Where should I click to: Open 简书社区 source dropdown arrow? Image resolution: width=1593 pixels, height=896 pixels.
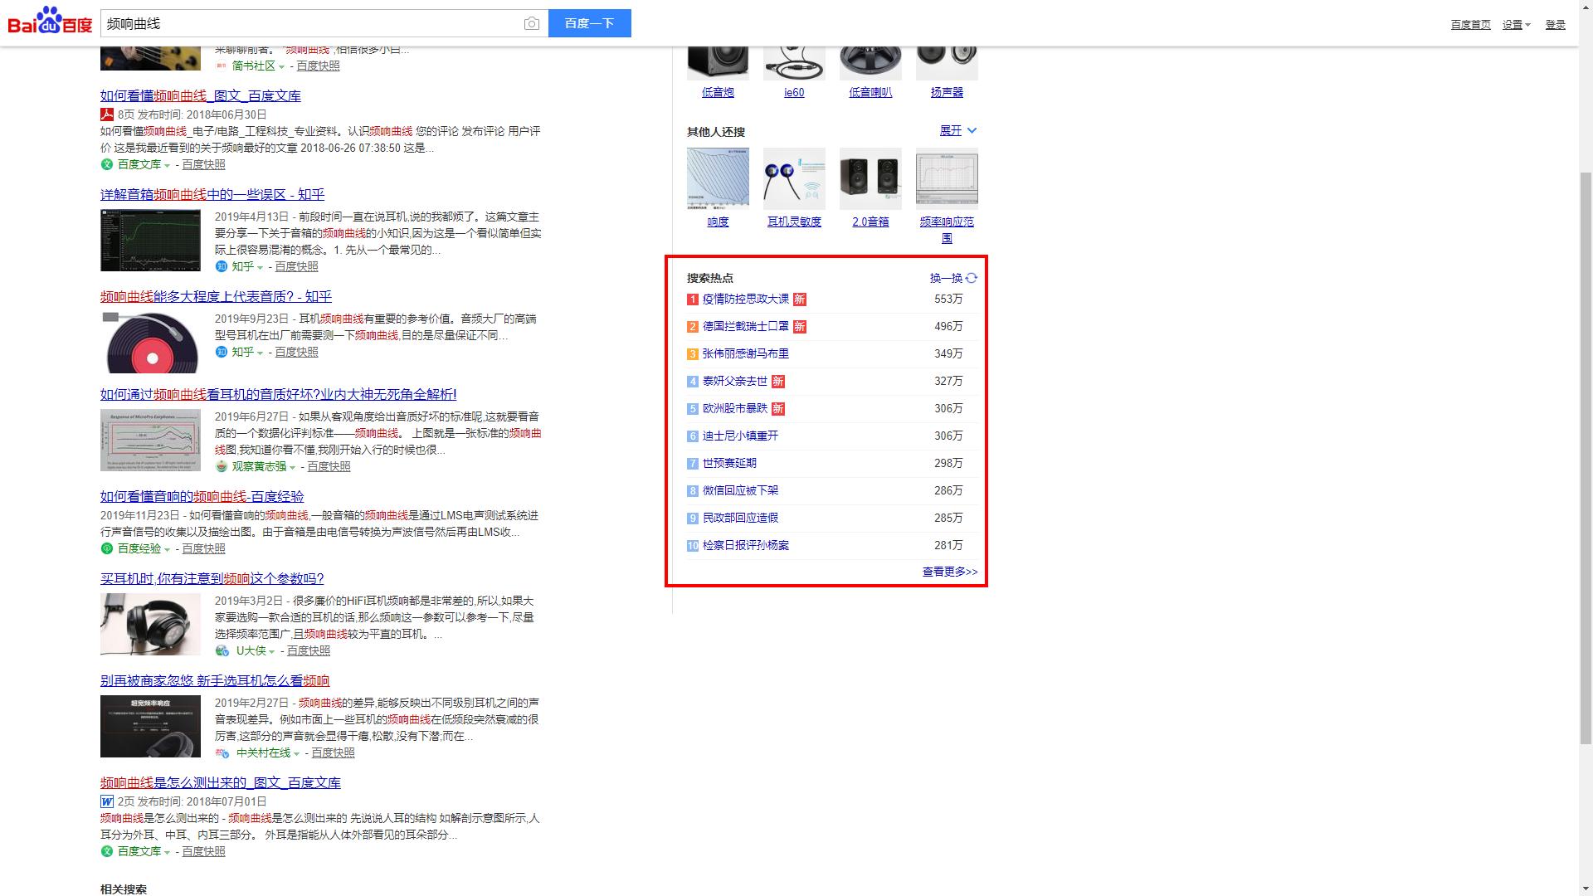[x=281, y=66]
